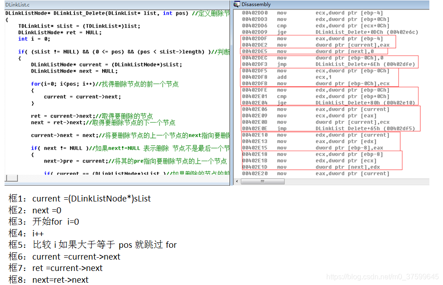Click disassembly line 00402E06
Viewport: 443px width, 285px height.
tap(316, 109)
